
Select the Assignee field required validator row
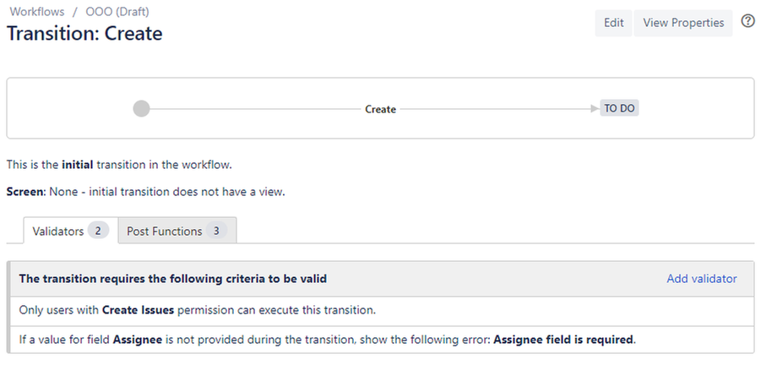[x=327, y=340]
